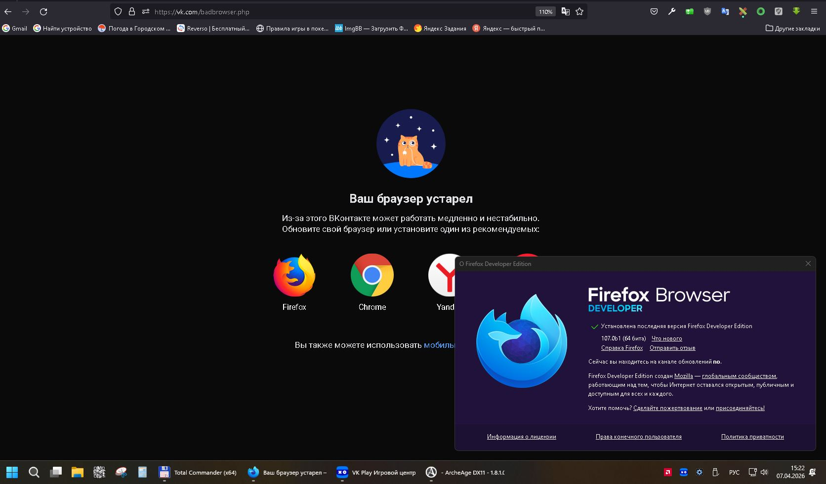Viewport: 826px width, 484px height.
Task: Click the safely remove USB tray icon
Action: coord(715,473)
